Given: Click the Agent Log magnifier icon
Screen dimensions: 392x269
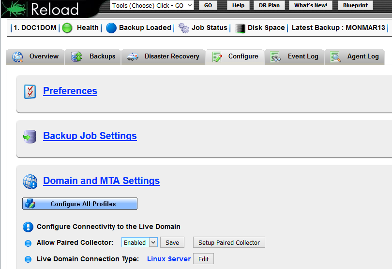Looking at the screenshot, I should 335,57.
